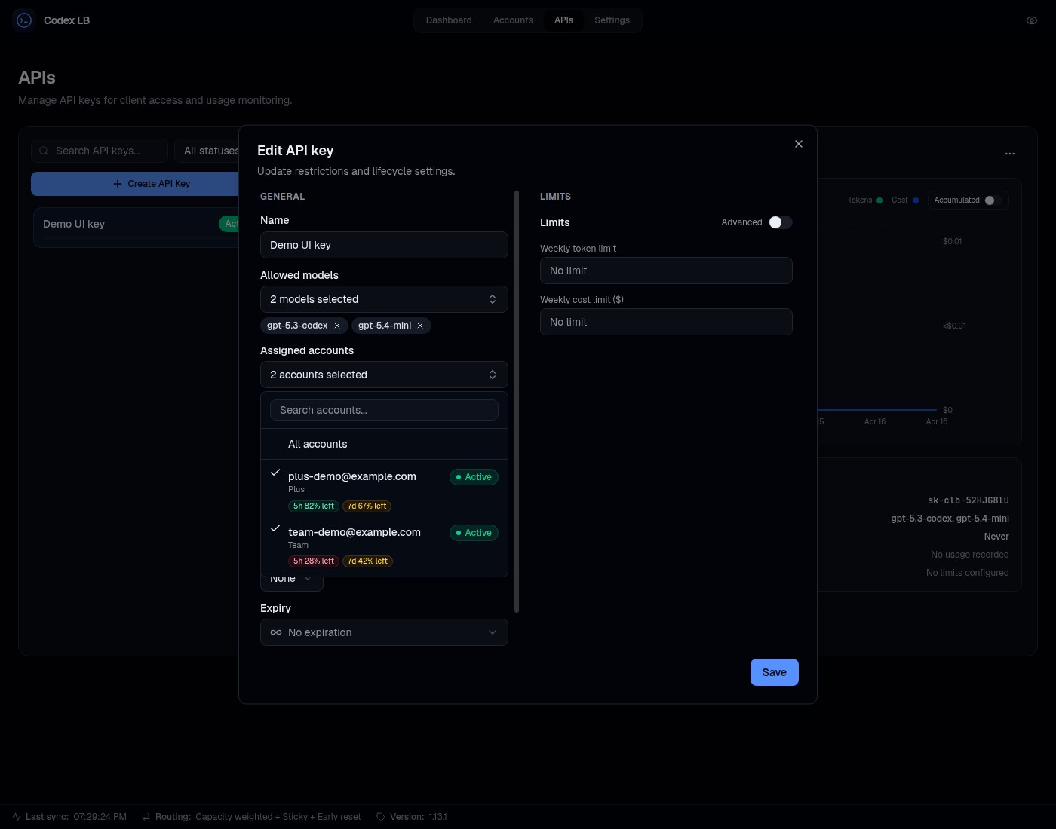
Task: Click the Weekly cost limit field
Action: 666,322
